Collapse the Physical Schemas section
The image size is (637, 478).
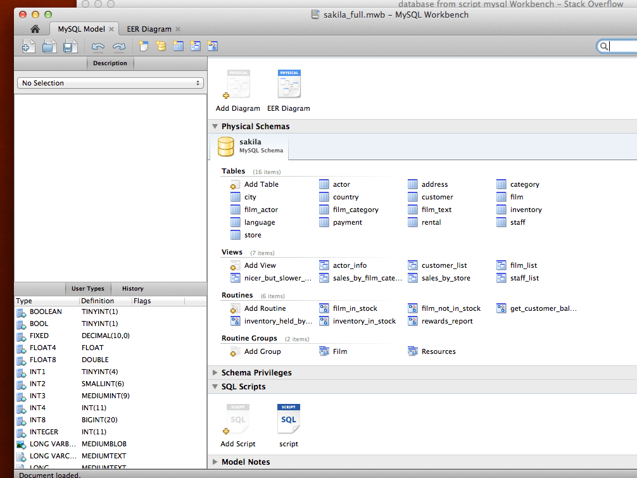pos(215,126)
